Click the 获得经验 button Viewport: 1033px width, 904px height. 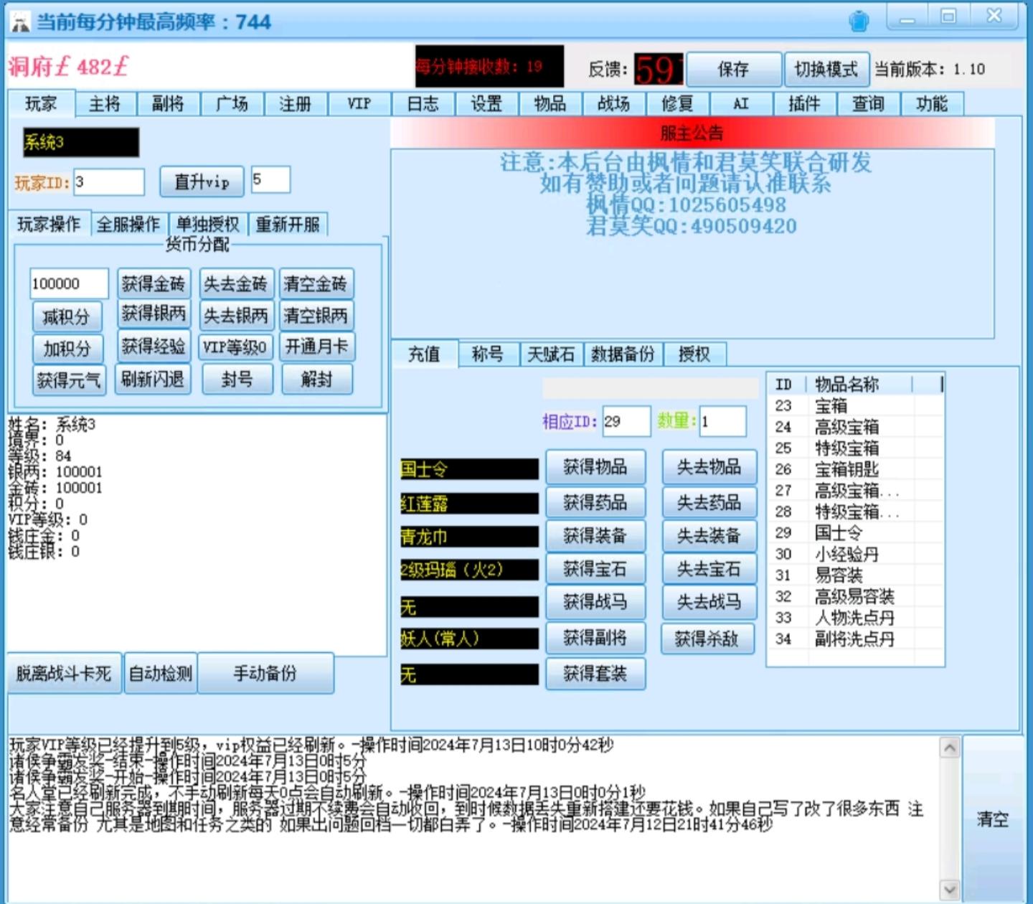coord(154,347)
